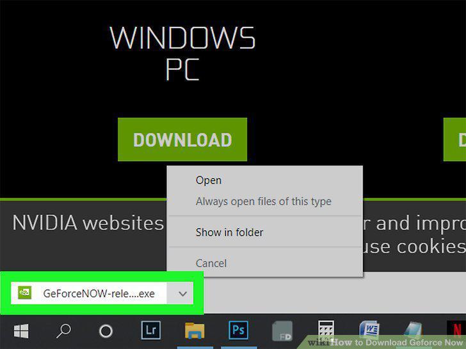The image size is (466, 349).
Task: Click the WINDOWS PC heading text
Action: (x=182, y=54)
